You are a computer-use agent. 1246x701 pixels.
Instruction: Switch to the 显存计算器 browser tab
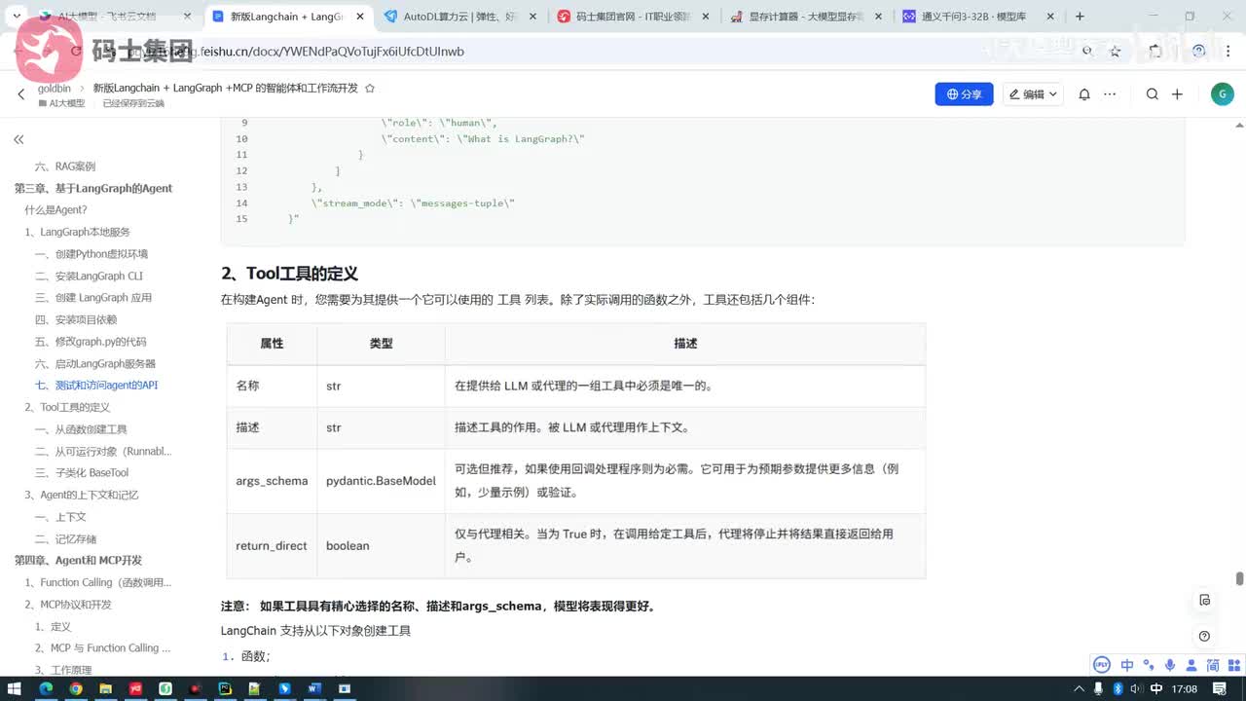804,17
